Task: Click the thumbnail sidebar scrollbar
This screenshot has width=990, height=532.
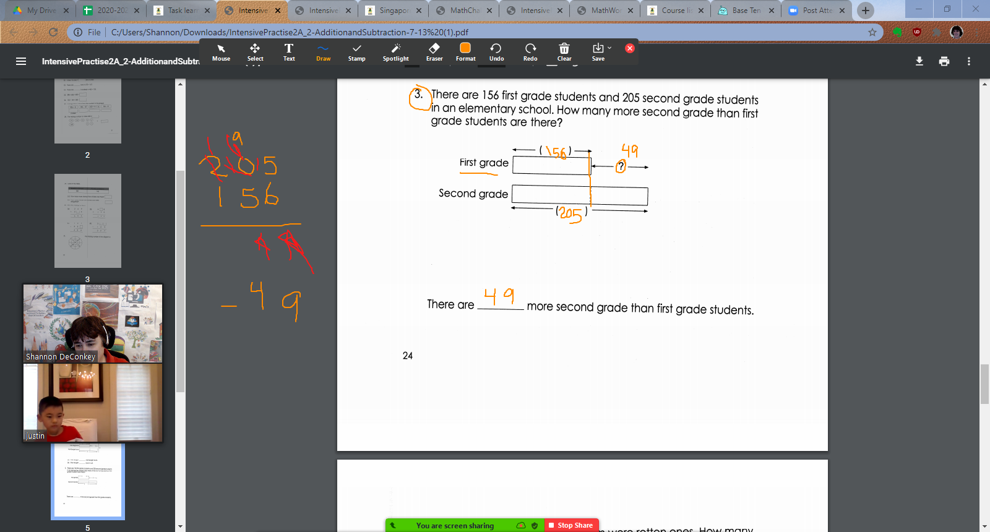Action: point(180,281)
